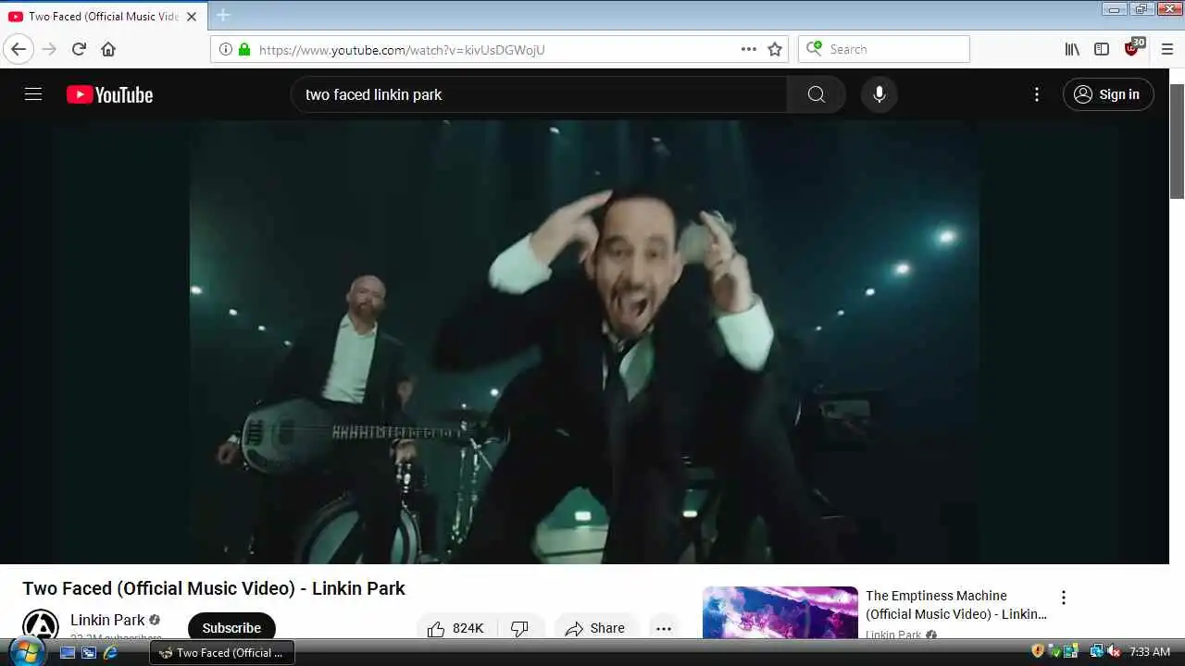Click the browser forward arrow

coord(49,49)
